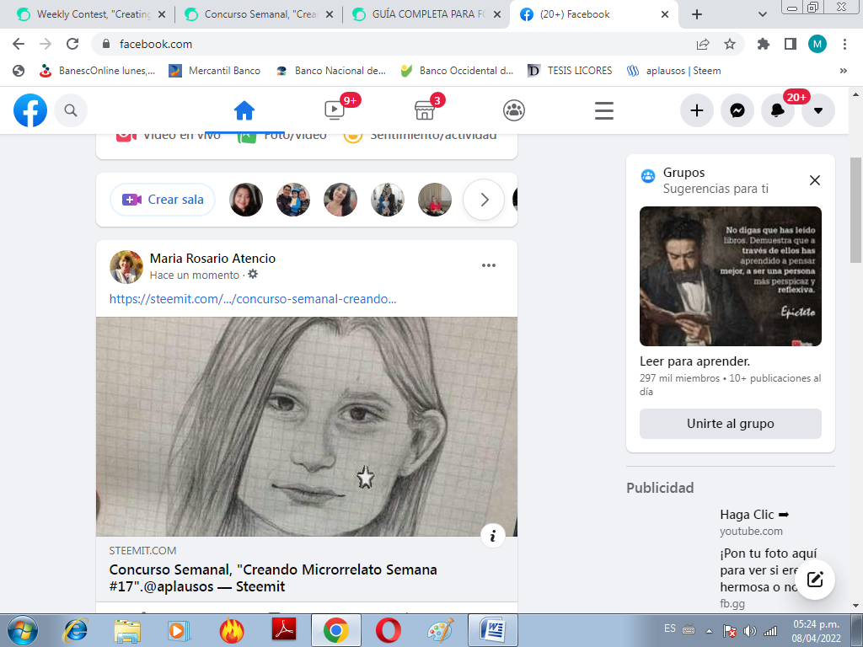Open Groups icon in top navigation

click(x=514, y=110)
